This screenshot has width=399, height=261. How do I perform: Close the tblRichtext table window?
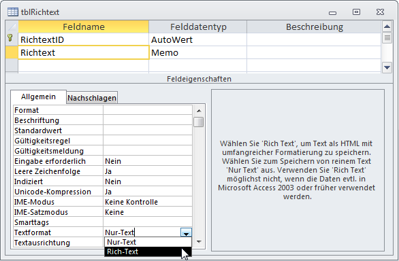pos(380,12)
